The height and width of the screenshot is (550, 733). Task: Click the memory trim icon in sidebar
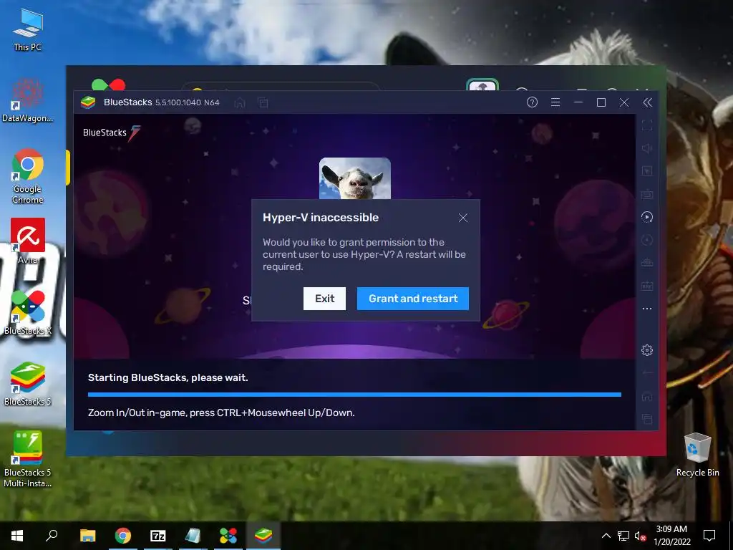[647, 263]
